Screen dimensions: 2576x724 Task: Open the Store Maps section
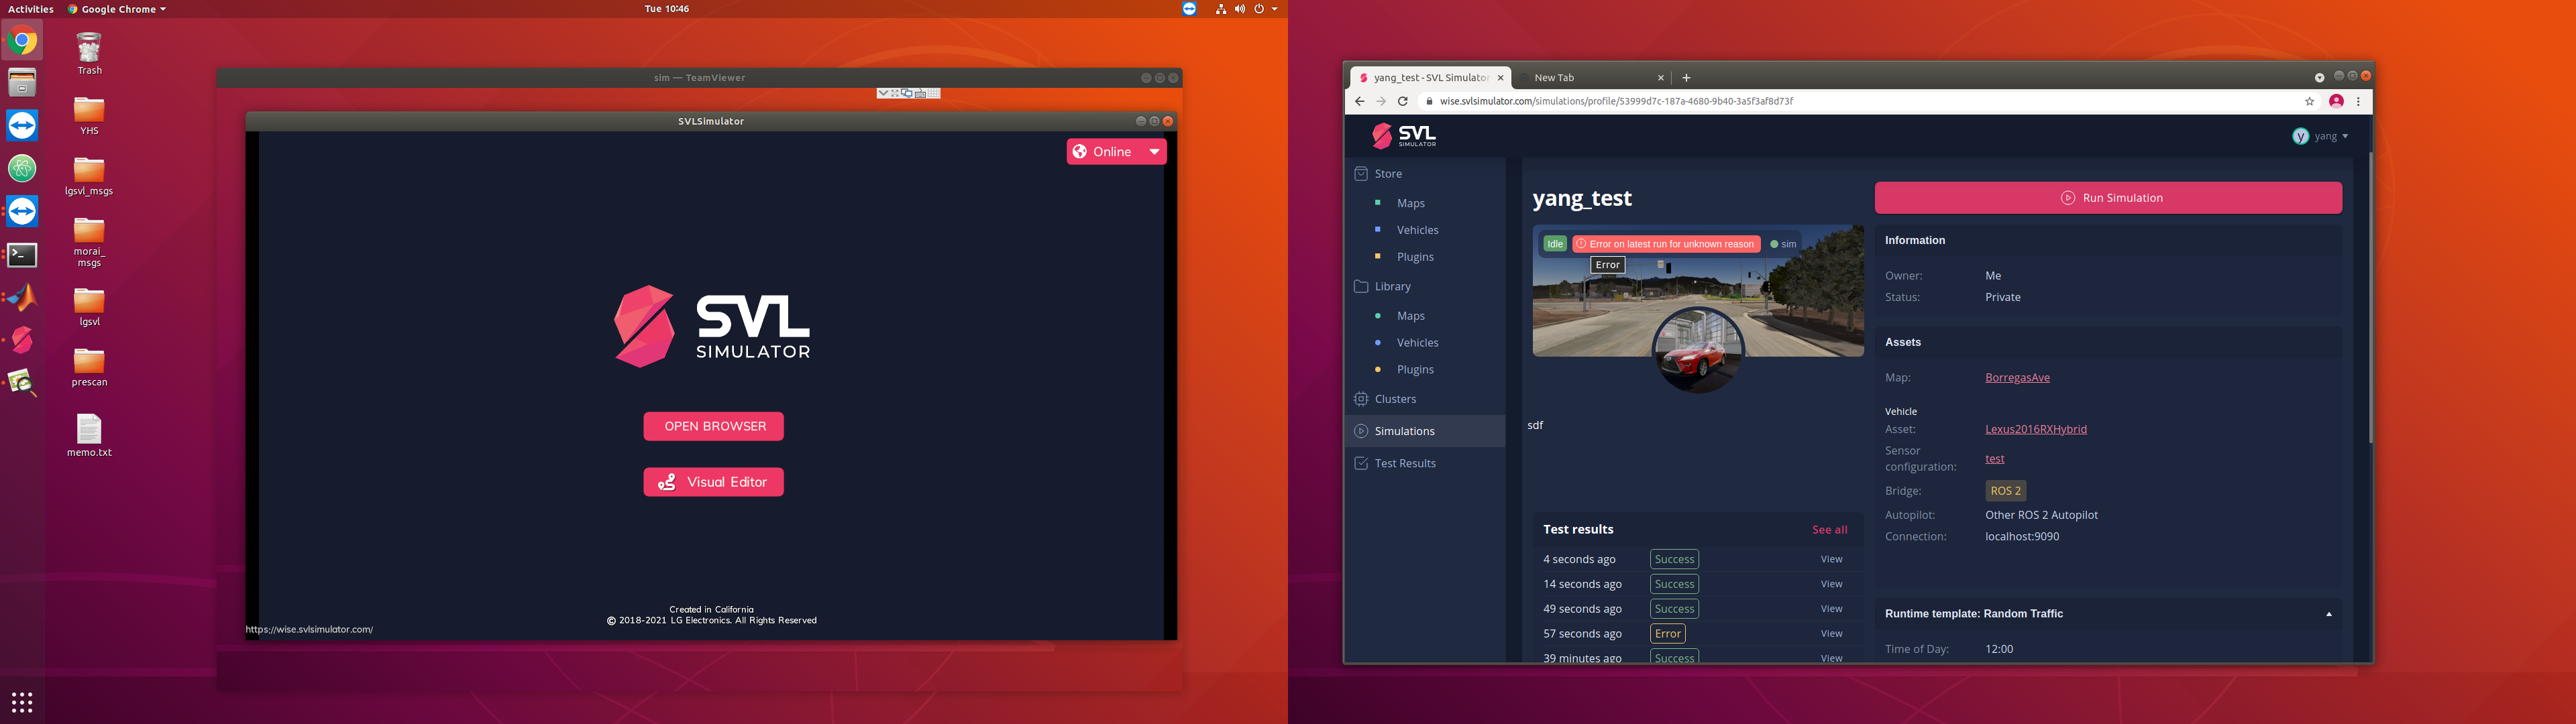tap(1410, 202)
